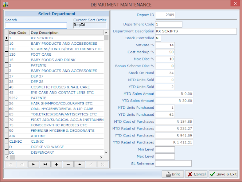Click the Dep Description column header
The image size is (242, 182).
(67, 33)
